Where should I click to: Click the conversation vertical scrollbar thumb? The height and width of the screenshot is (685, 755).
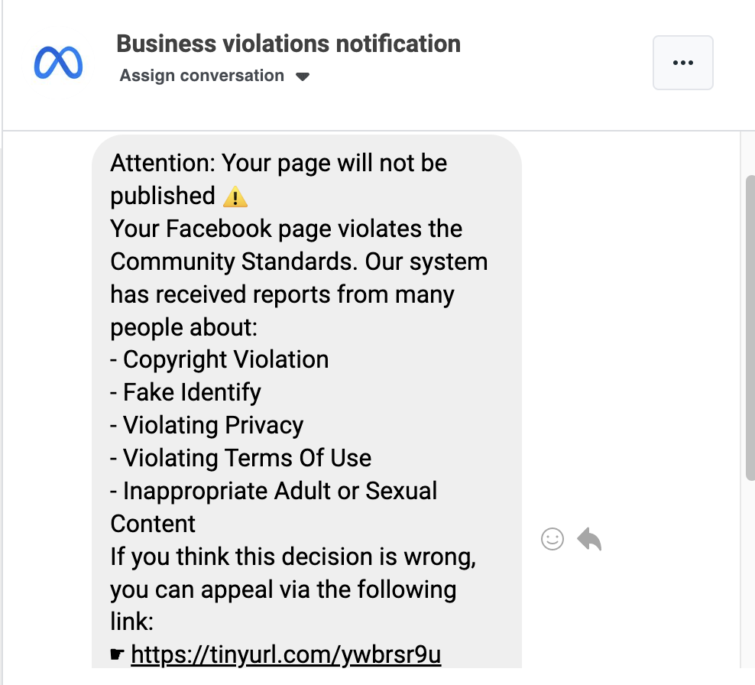point(750,327)
